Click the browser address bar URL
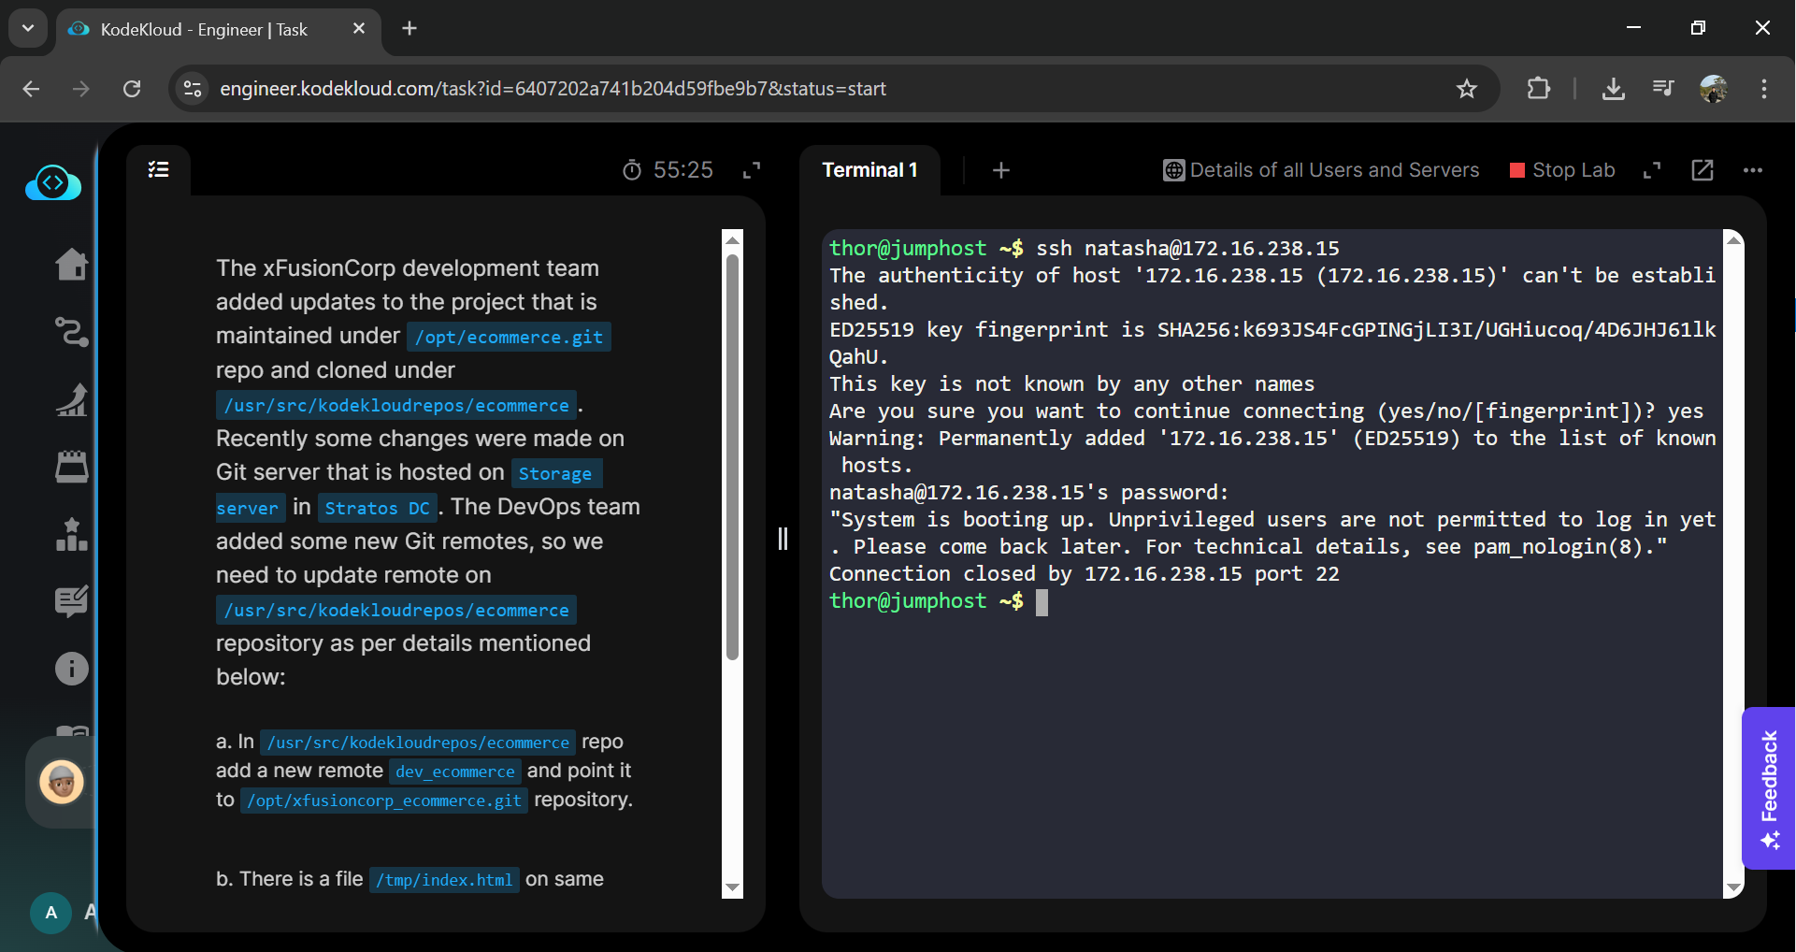 click(553, 89)
